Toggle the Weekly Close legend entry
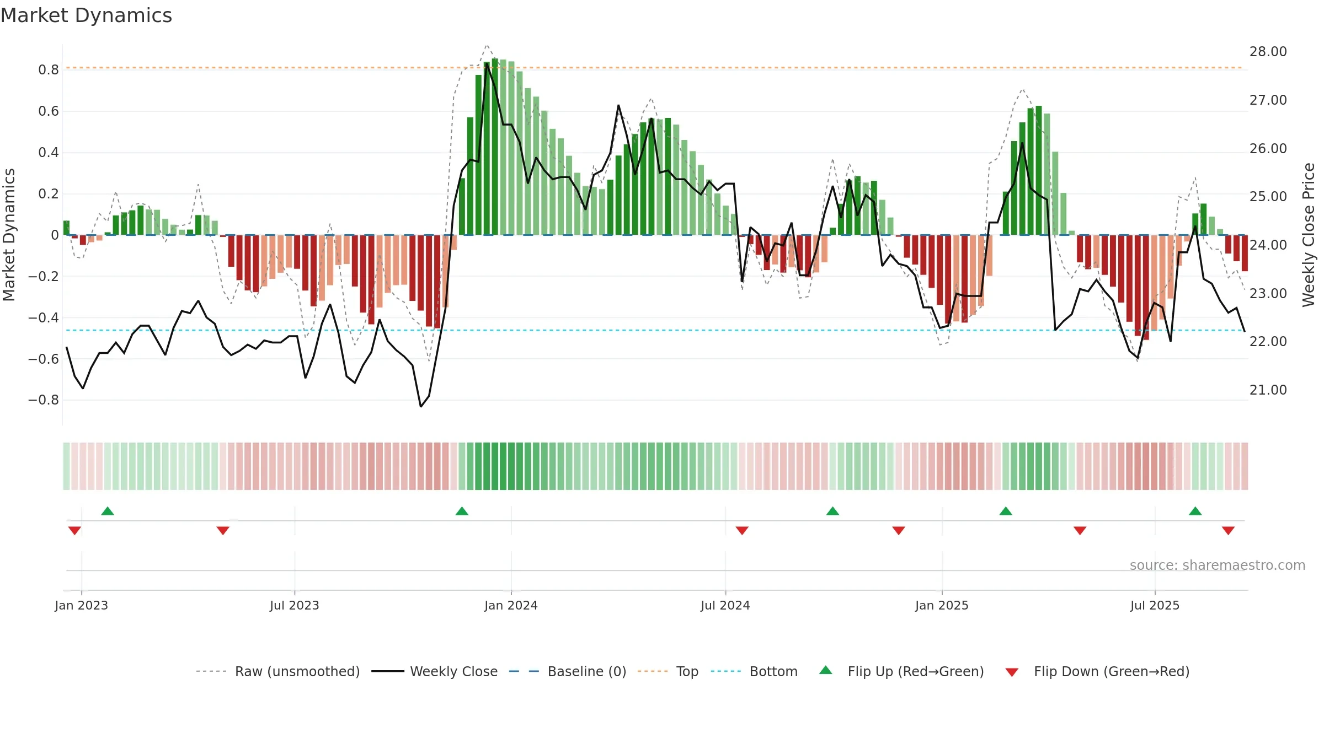This screenshot has width=1324, height=744. click(x=435, y=671)
